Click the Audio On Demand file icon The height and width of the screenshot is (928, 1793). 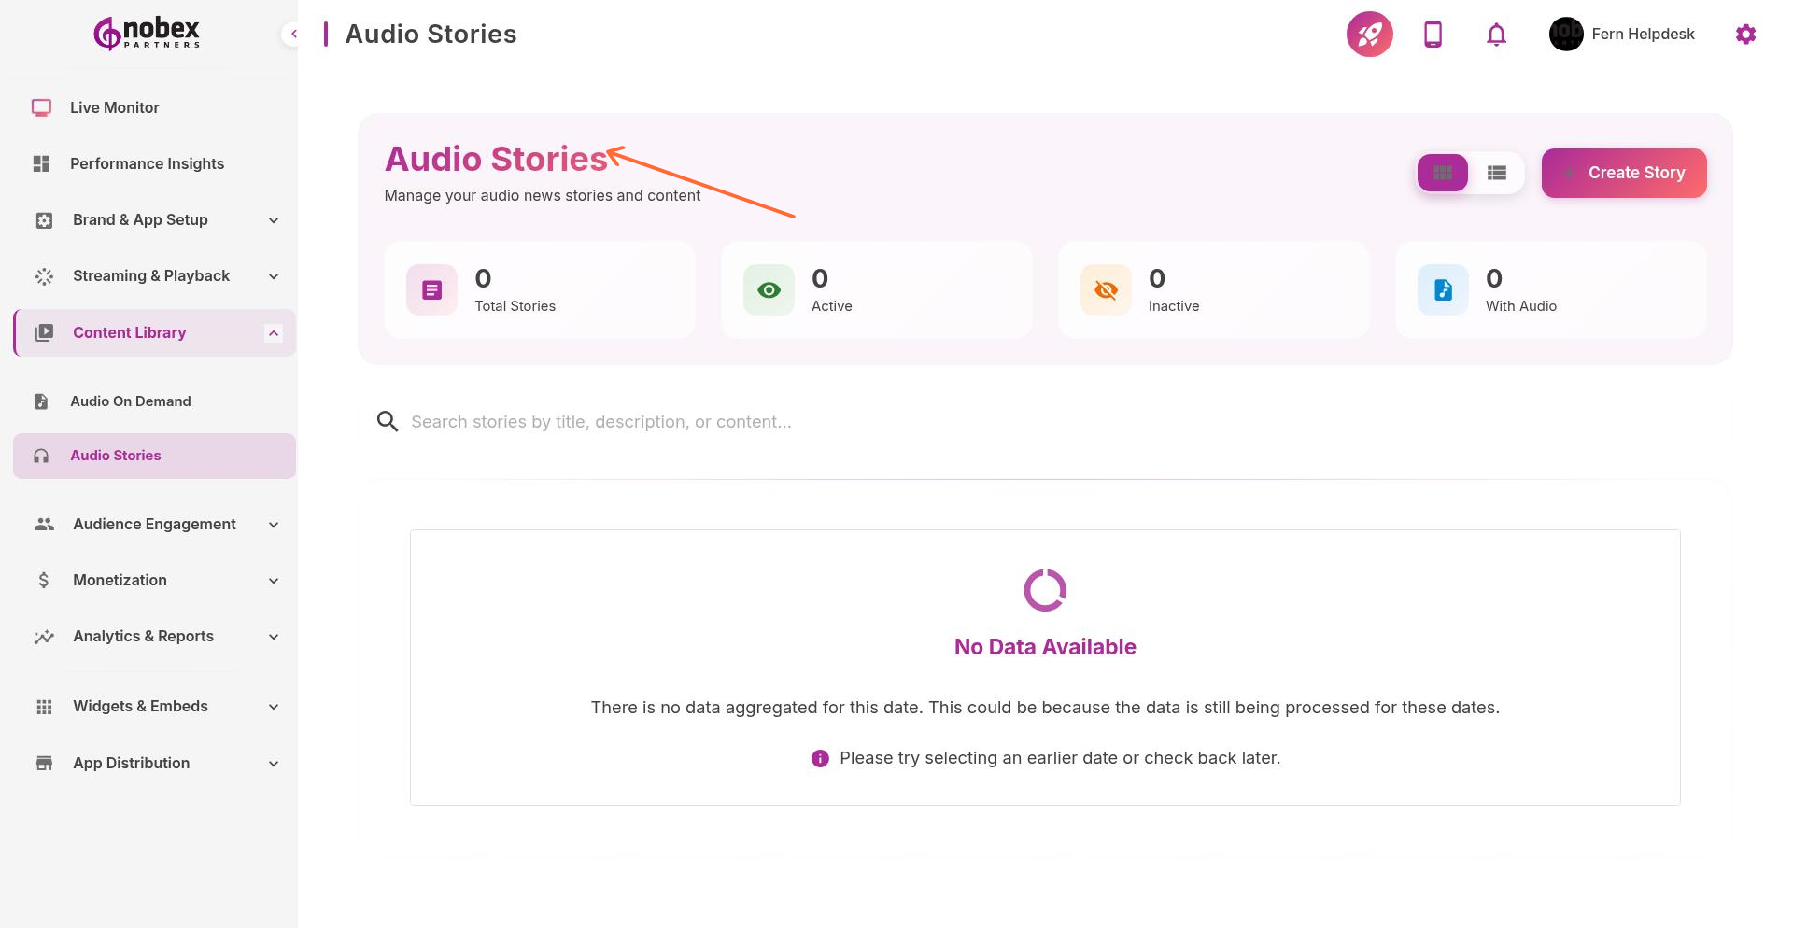[x=41, y=401]
